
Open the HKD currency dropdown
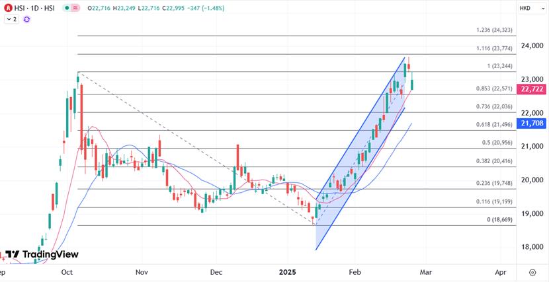(525, 8)
